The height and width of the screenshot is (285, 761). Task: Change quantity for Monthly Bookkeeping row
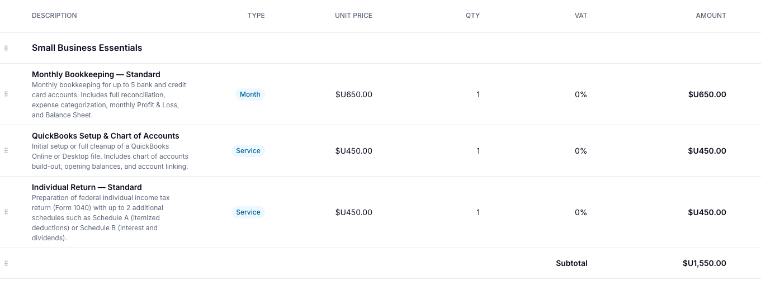point(478,94)
